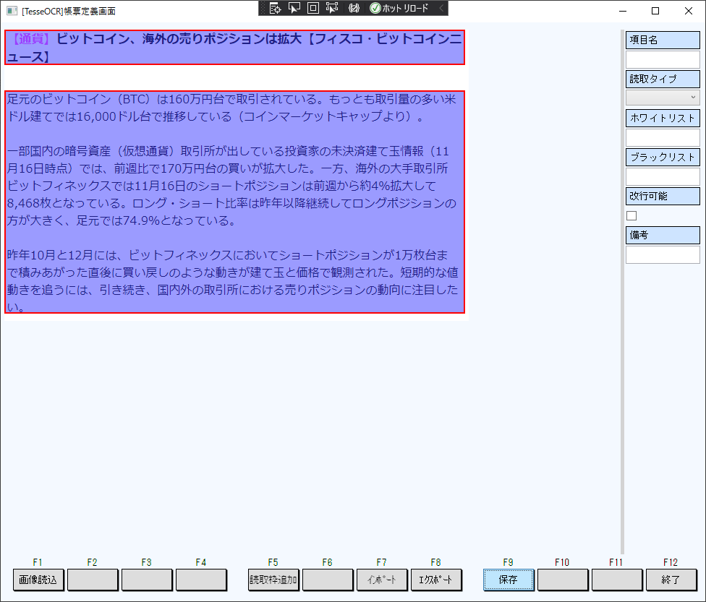Select the body text OCR region frame
Image resolution: width=706 pixels, height=602 pixels.
point(234,202)
